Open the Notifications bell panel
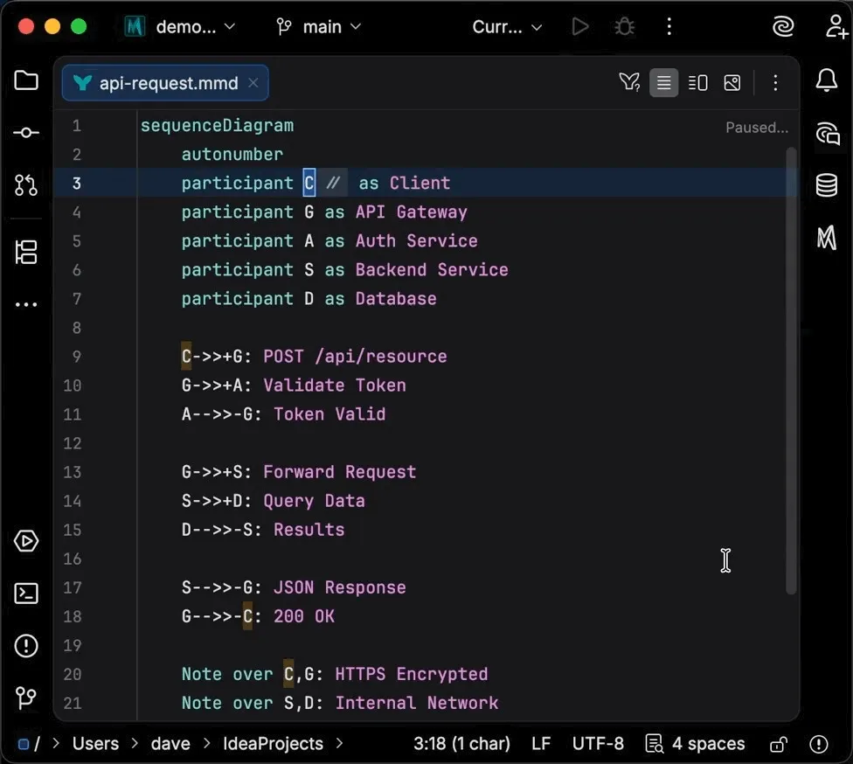This screenshot has height=764, width=853. [x=826, y=81]
